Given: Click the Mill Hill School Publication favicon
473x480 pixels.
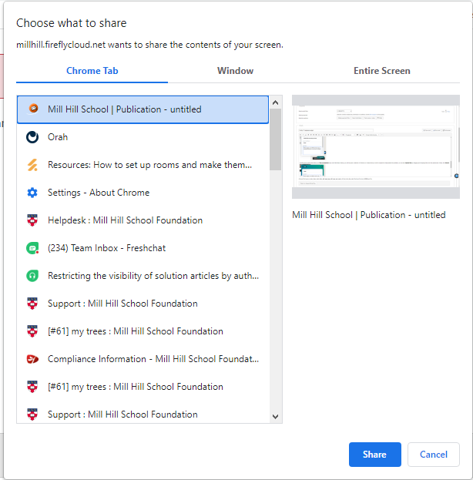Looking at the screenshot, I should (x=33, y=109).
